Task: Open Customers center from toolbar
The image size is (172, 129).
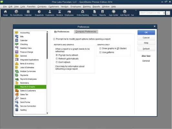Action: pos(50,13)
